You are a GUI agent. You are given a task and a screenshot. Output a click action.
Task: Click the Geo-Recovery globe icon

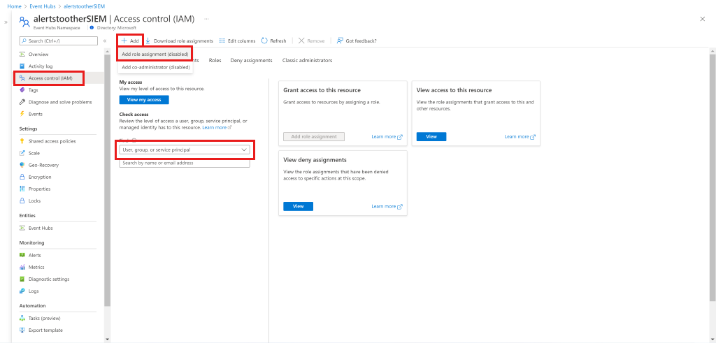pyautogui.click(x=22, y=165)
